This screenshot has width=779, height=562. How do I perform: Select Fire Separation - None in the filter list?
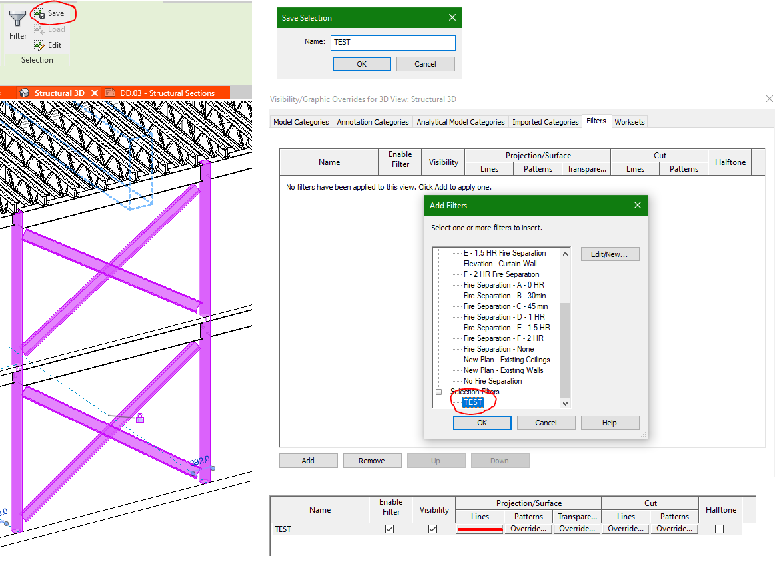[498, 348]
